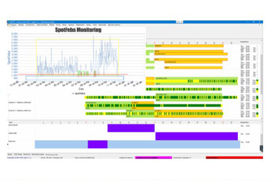Screen dimensions: 270x180
Task: Open the Operace menu
Action: 72,25
